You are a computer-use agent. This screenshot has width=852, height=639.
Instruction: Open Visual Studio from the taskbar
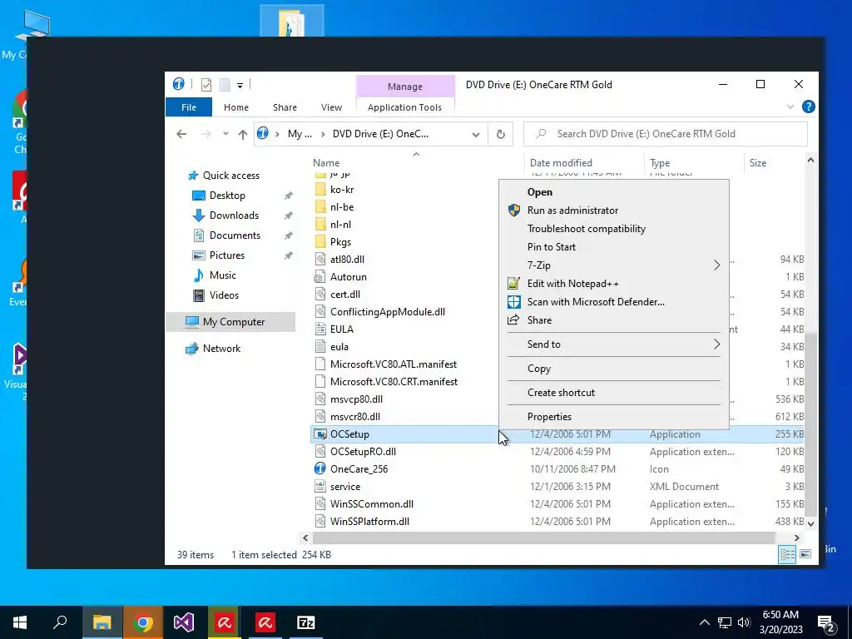184,622
